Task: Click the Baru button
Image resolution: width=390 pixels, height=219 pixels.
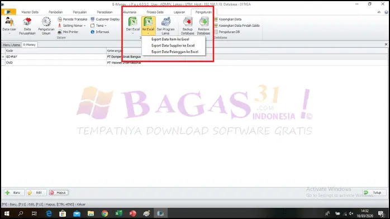Action: tap(14, 193)
